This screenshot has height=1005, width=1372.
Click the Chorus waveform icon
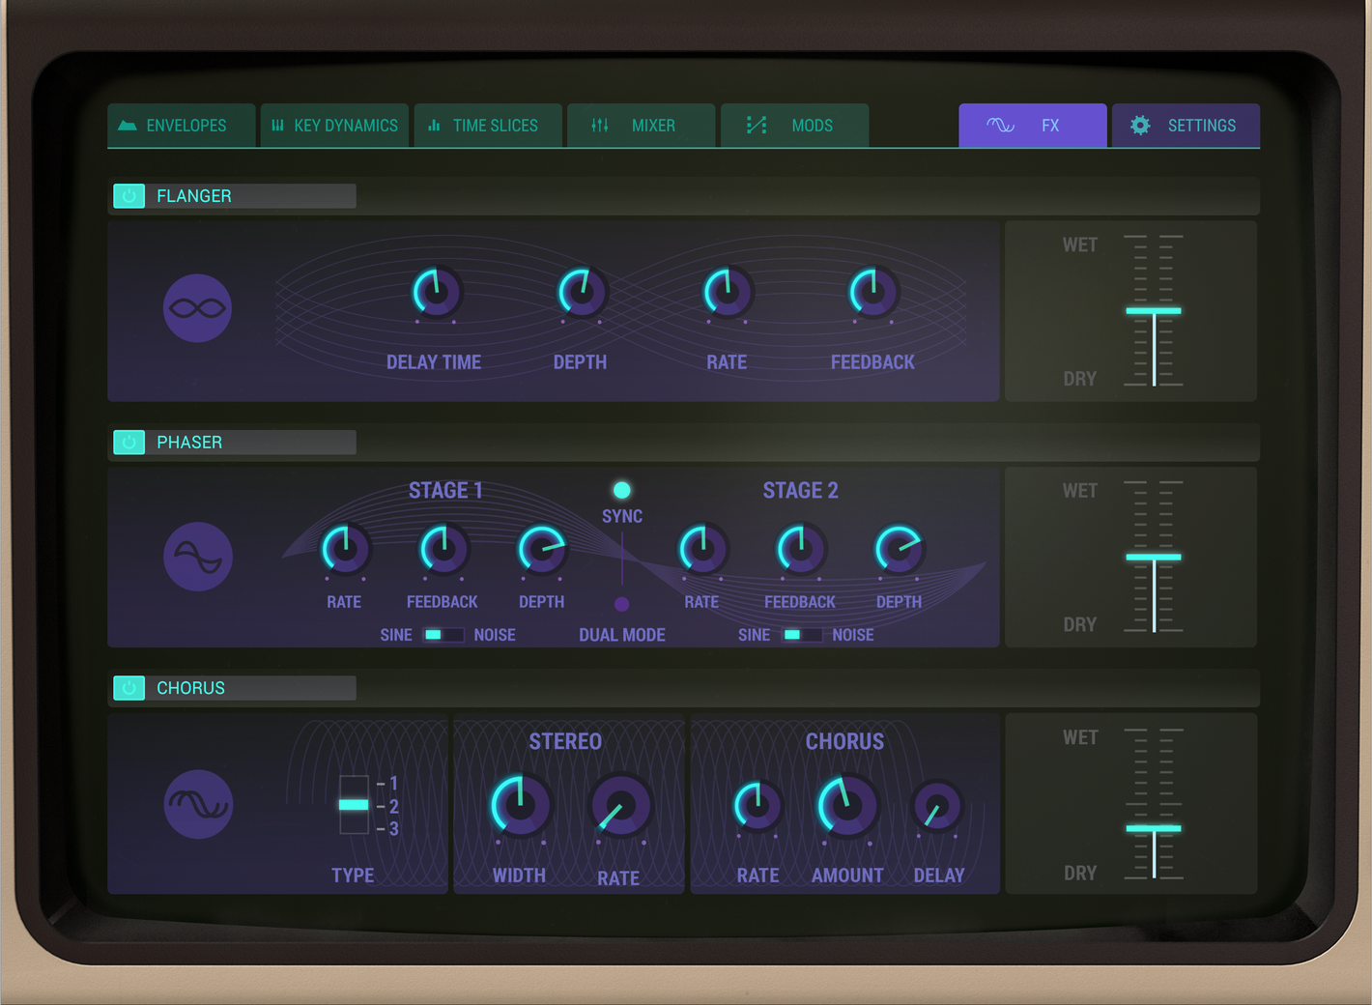[x=197, y=804]
